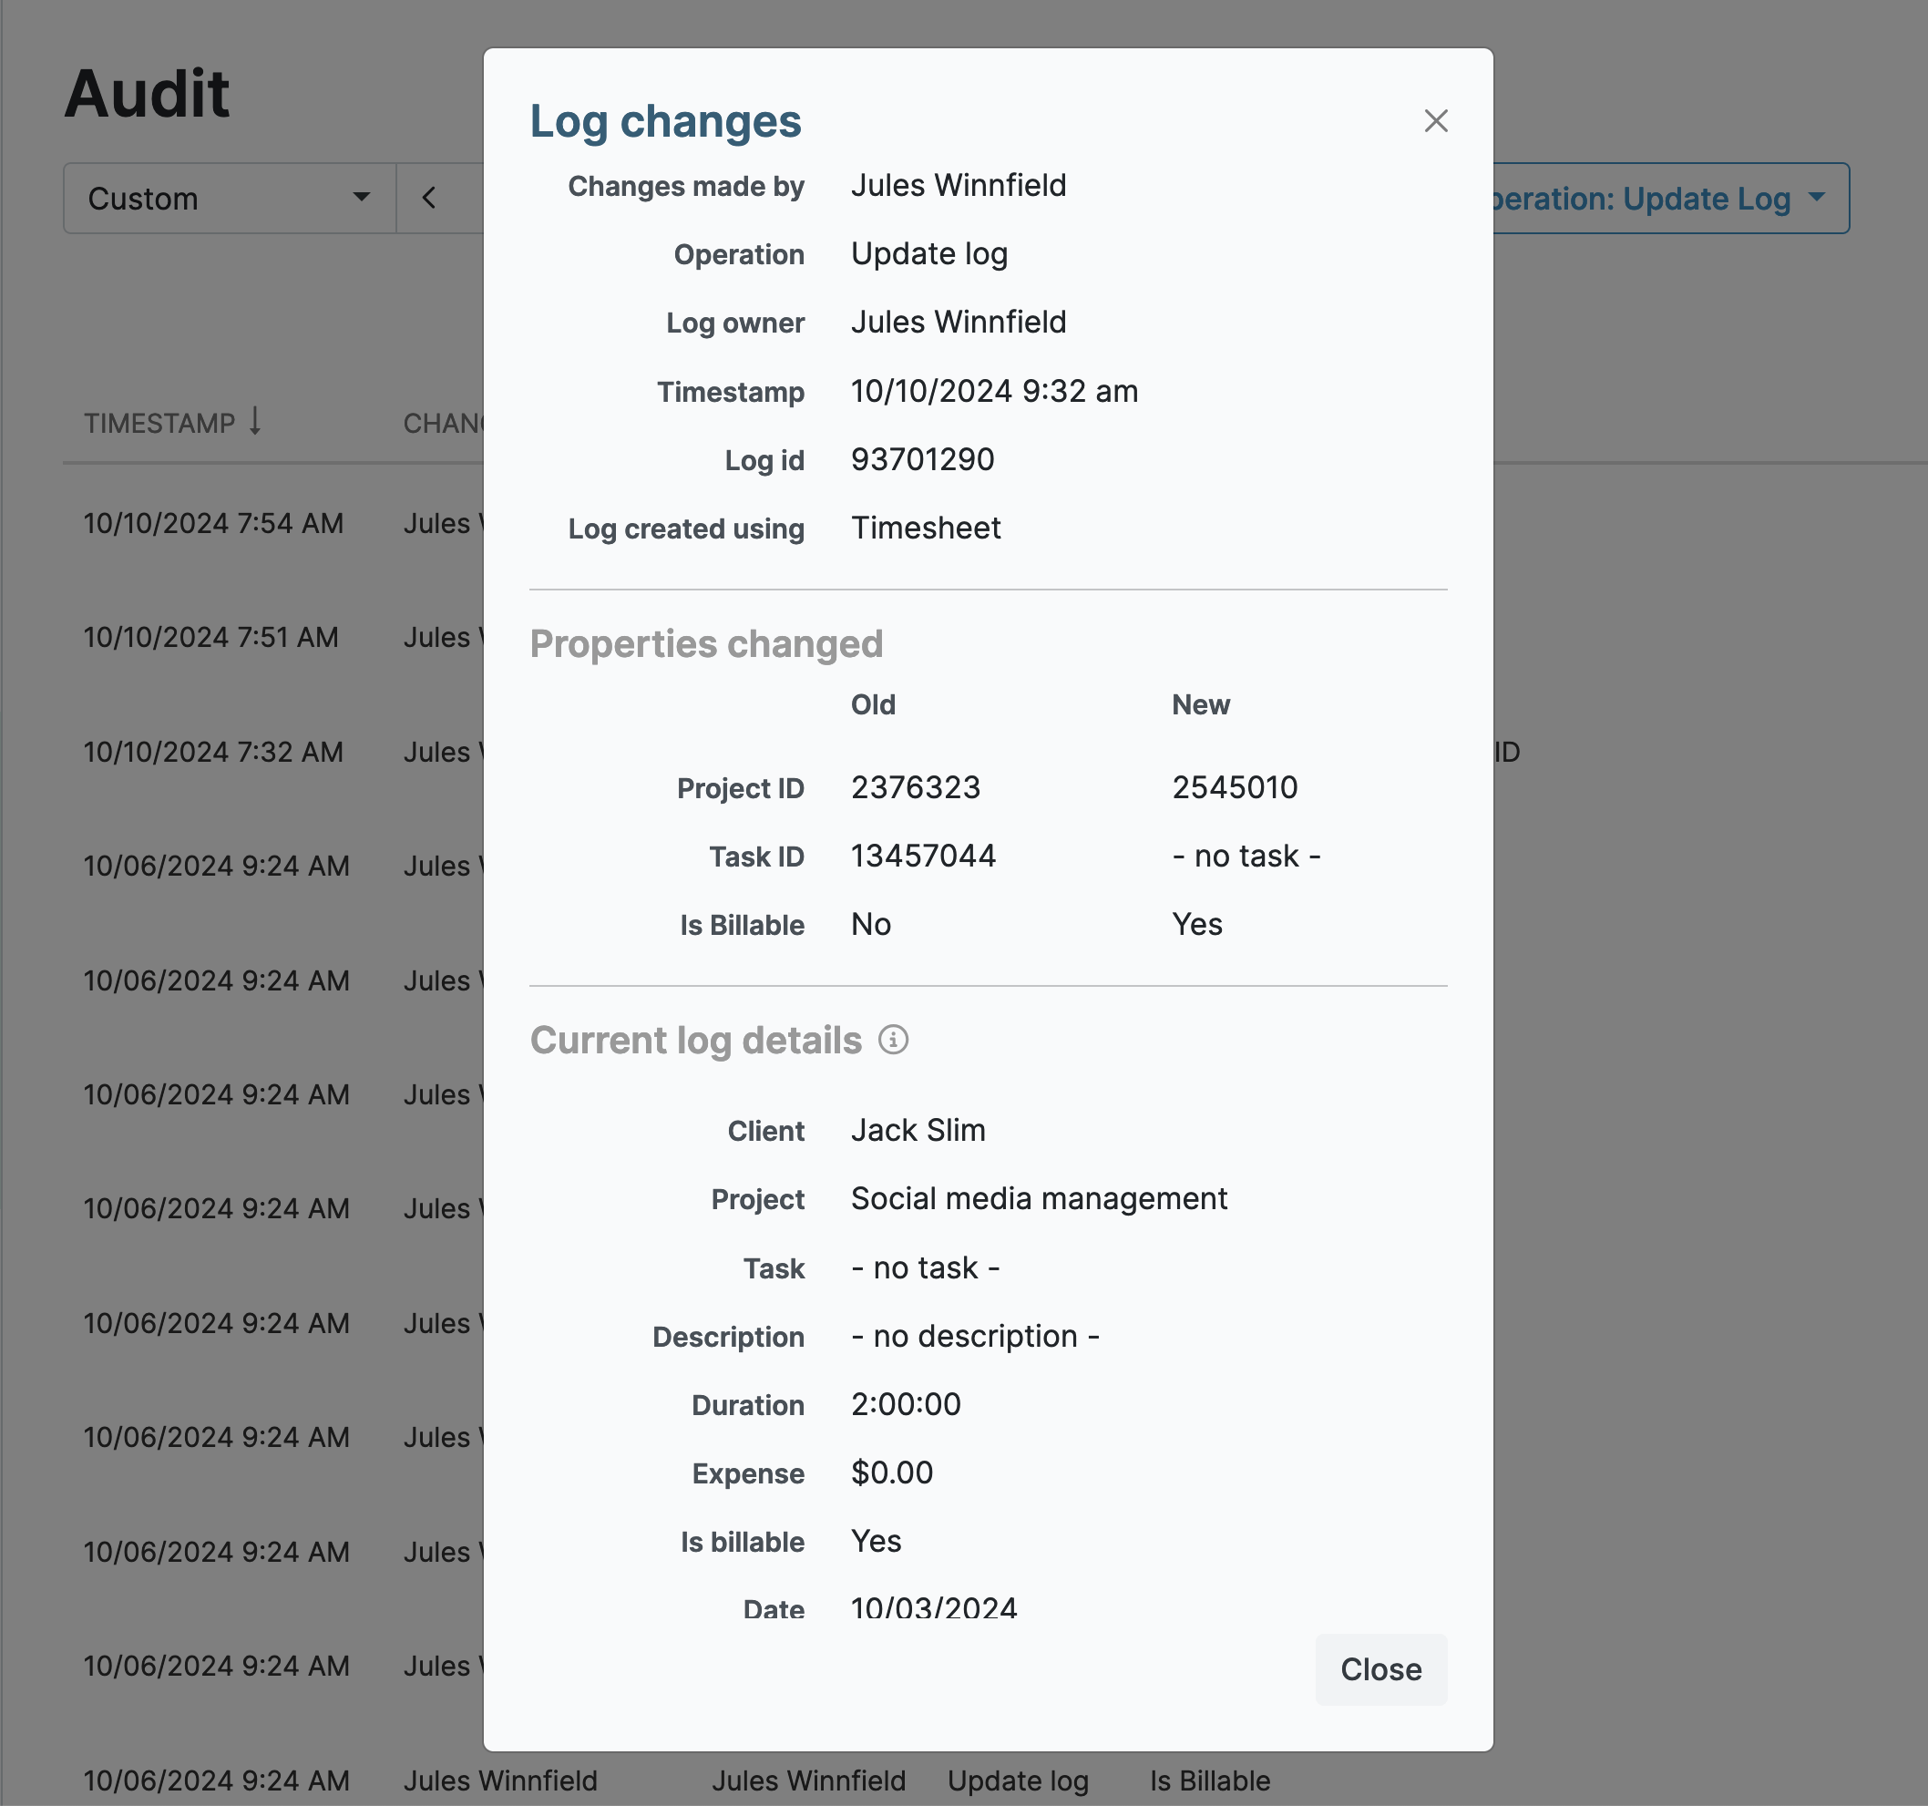Click Is Billable in bottom audit row
The height and width of the screenshot is (1806, 1928).
(1209, 1780)
